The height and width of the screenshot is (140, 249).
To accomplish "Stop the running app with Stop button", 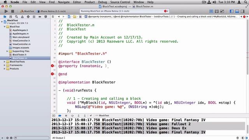I will (x=12, y=11).
